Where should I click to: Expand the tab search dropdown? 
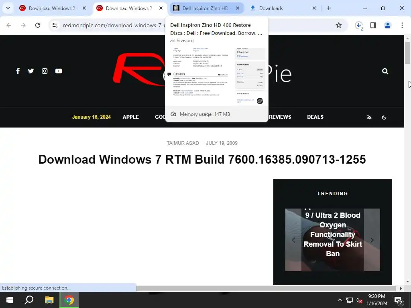coord(8,8)
